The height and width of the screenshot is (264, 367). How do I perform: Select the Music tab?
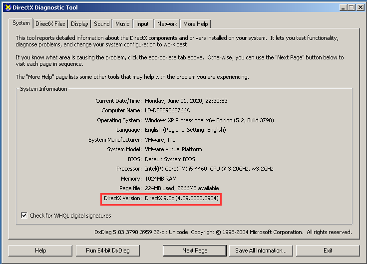click(x=122, y=24)
